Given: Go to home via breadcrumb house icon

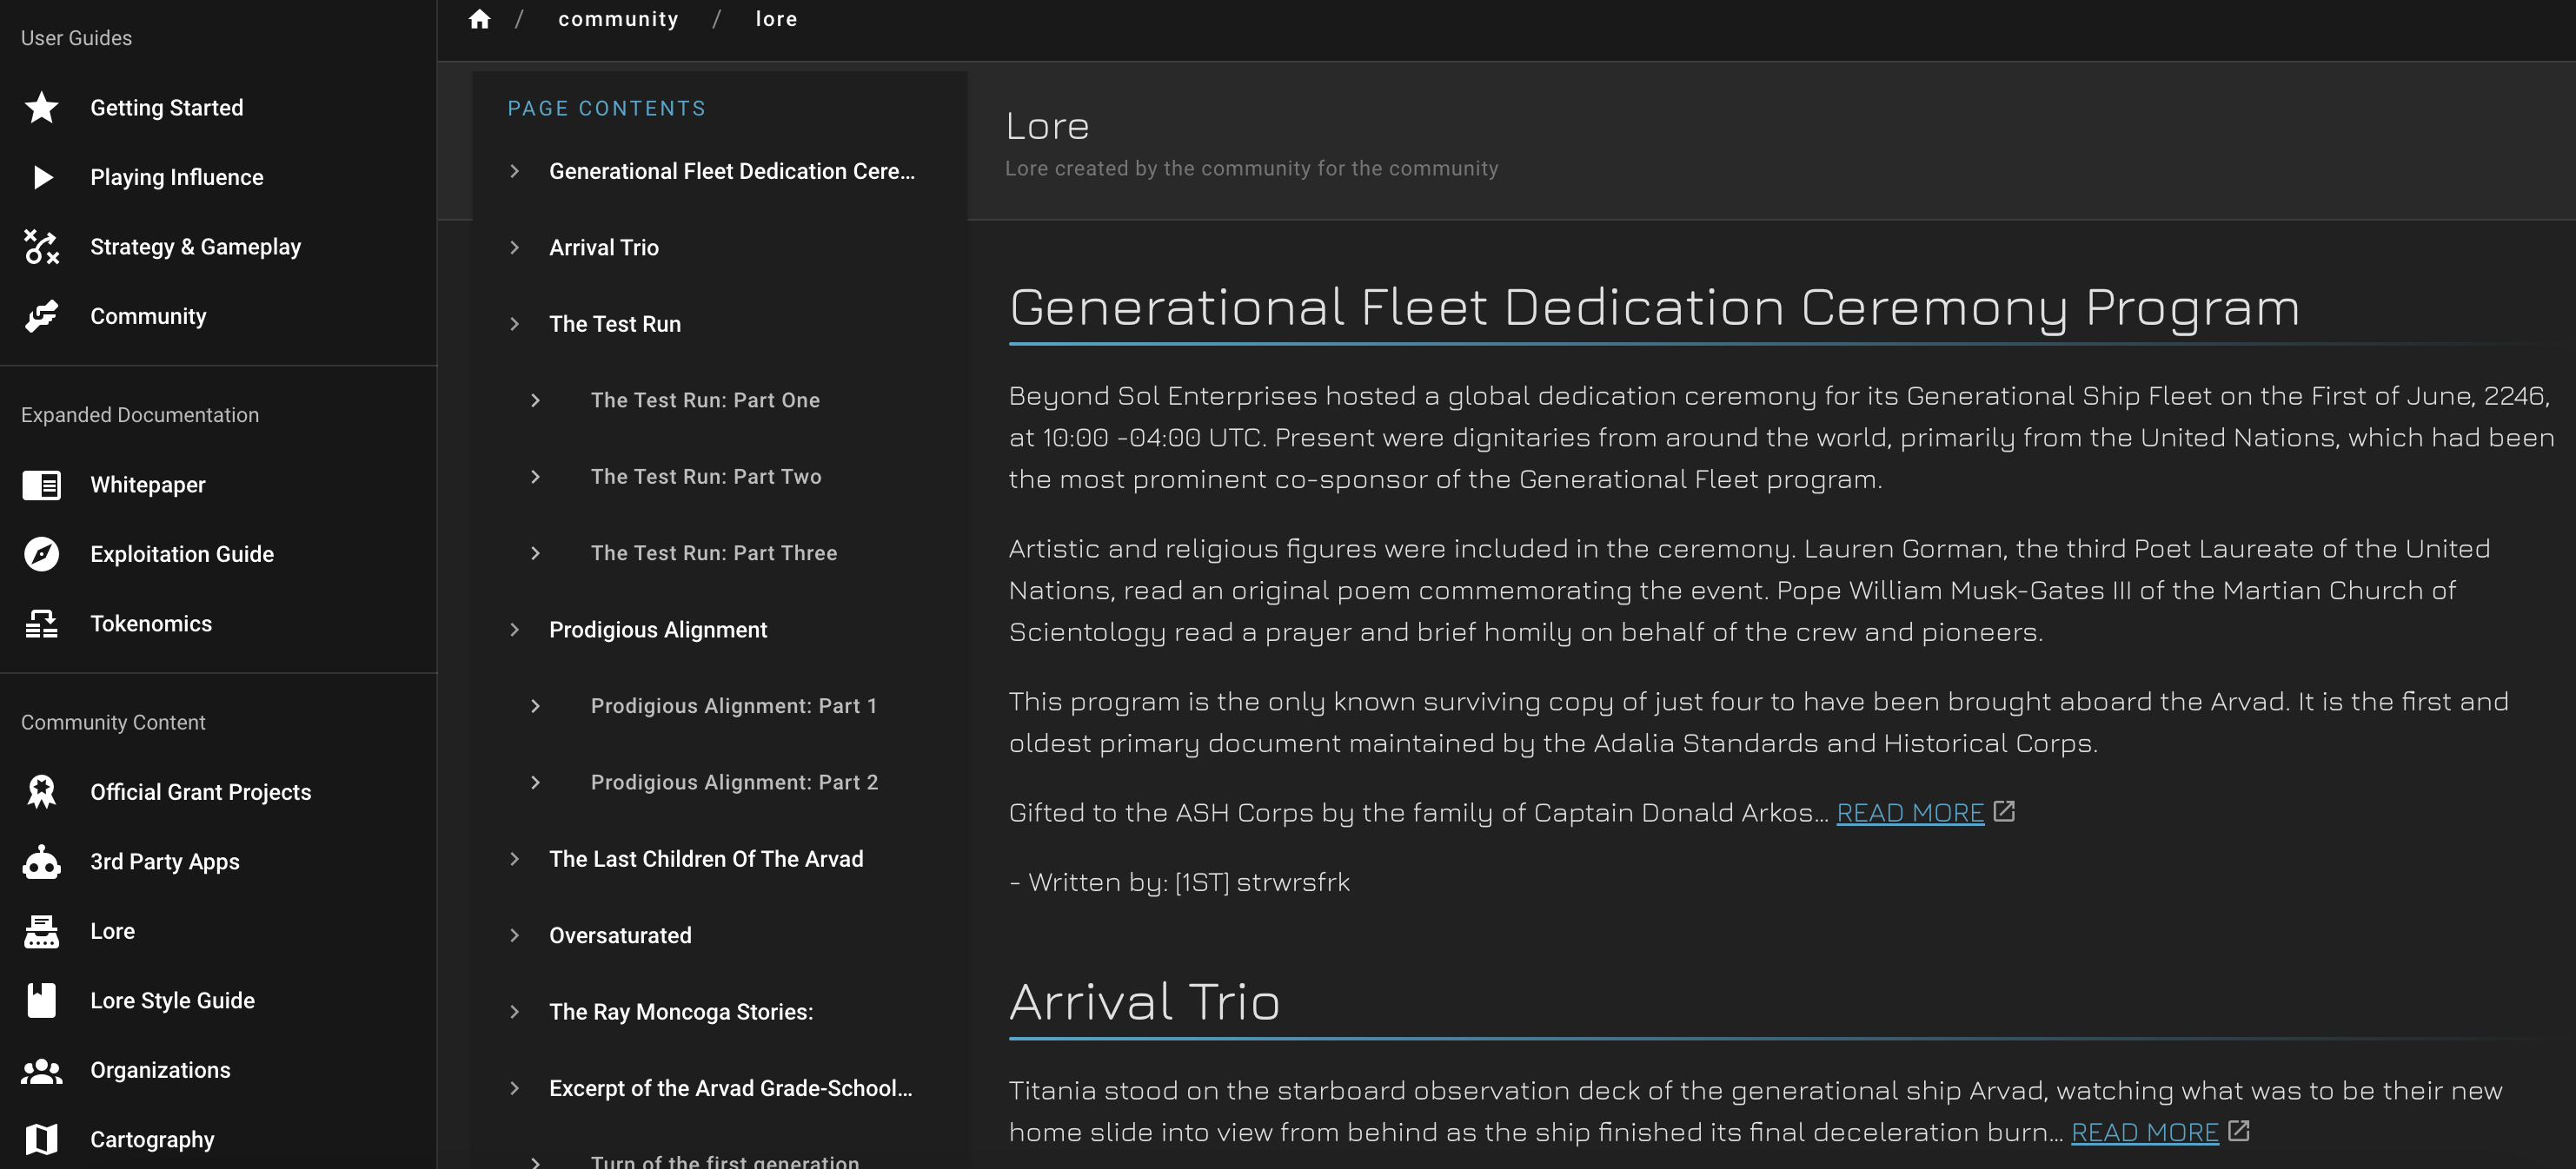Looking at the screenshot, I should 480,19.
